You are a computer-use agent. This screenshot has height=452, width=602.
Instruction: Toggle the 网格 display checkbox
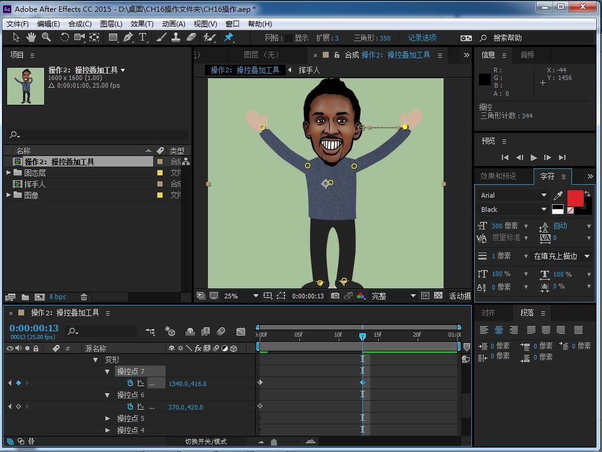289,38
